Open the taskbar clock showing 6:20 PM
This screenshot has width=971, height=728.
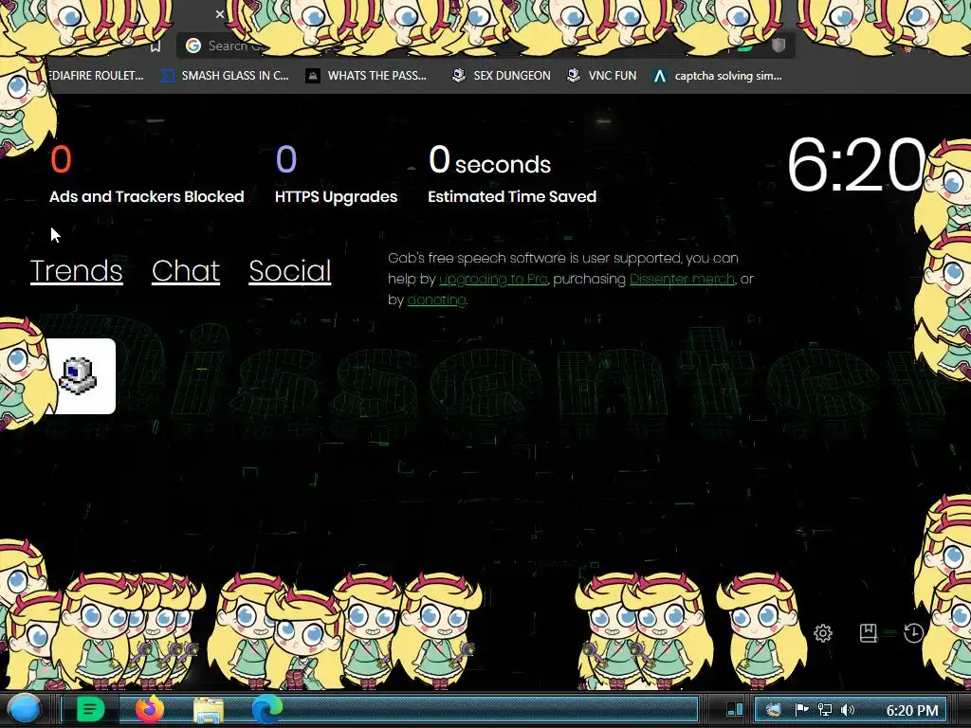(x=912, y=710)
